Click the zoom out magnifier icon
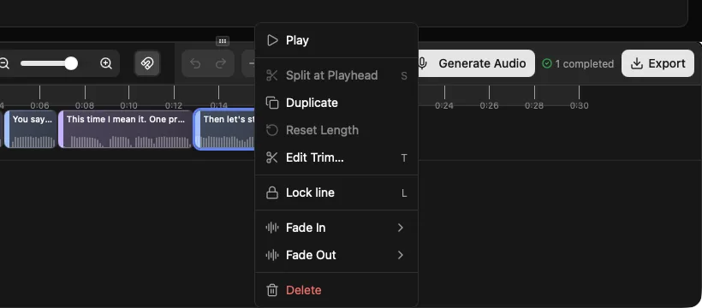Viewport: 702px width, 308px height. pos(4,63)
